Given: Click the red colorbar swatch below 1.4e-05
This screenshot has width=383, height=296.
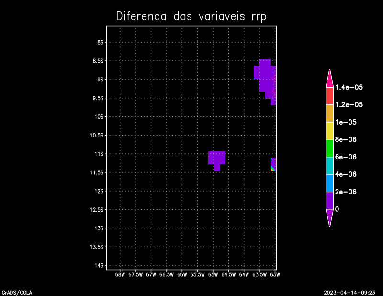Looking at the screenshot, I should pyautogui.click(x=329, y=96).
